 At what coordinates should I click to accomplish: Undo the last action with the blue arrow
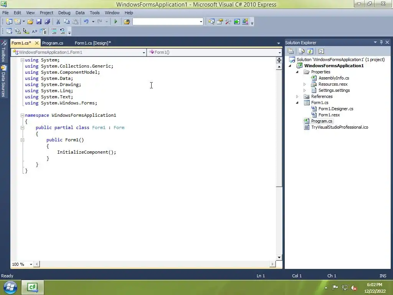point(86,22)
